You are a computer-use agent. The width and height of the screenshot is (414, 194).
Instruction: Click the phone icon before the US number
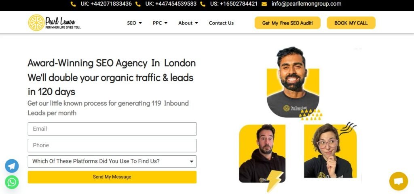point(203,4)
